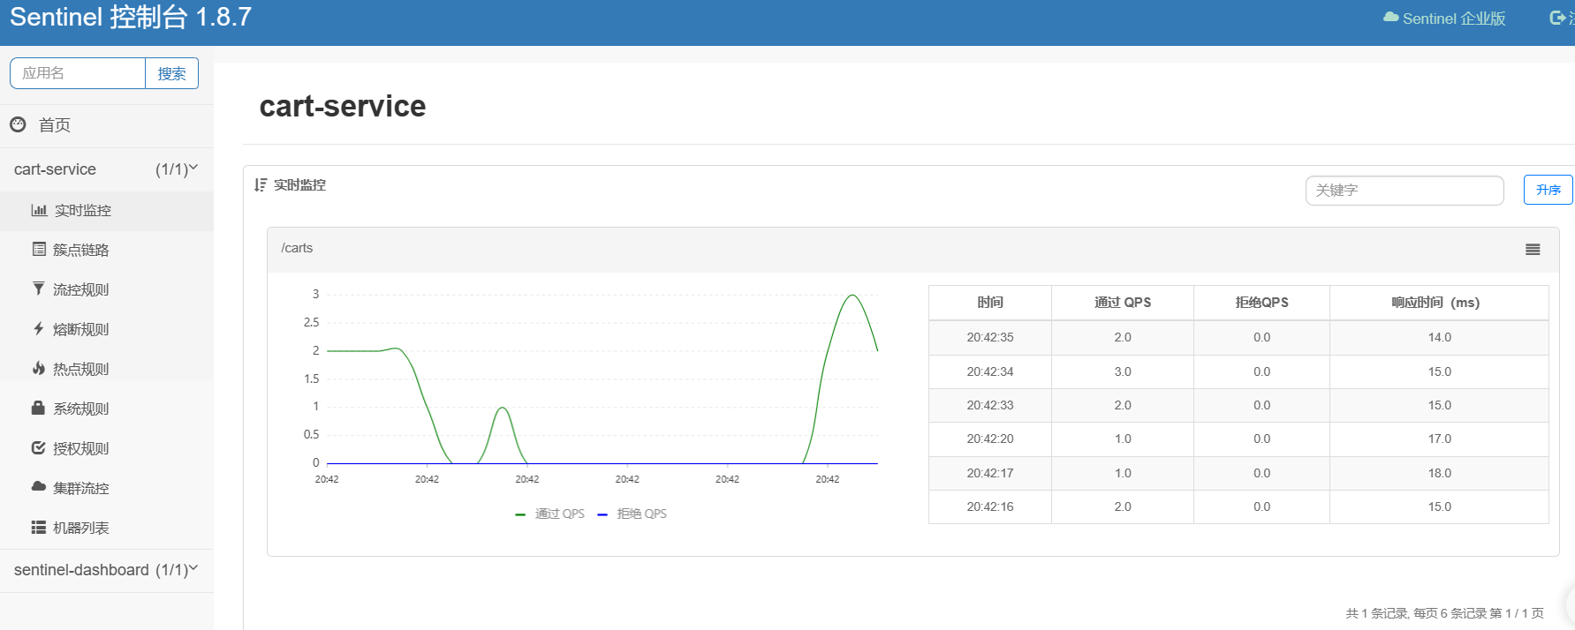Image resolution: width=1575 pixels, height=630 pixels.
Task: Click the cloud icon next to Sentinel 企业版
Action: point(1390,18)
